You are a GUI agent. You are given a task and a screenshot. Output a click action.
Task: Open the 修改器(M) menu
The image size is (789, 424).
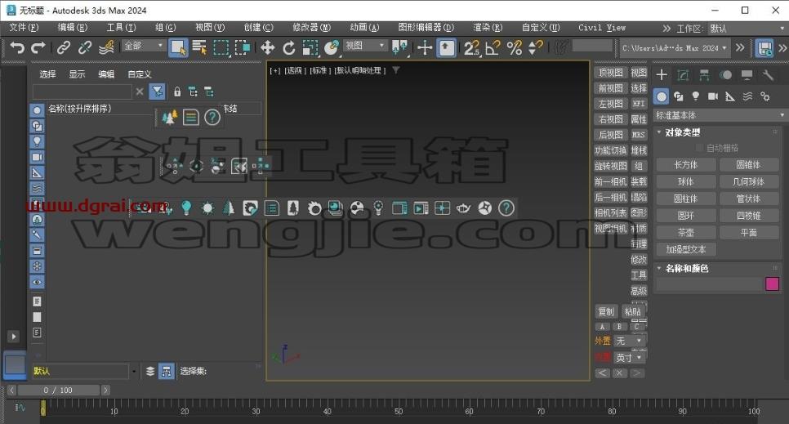pyautogui.click(x=311, y=28)
